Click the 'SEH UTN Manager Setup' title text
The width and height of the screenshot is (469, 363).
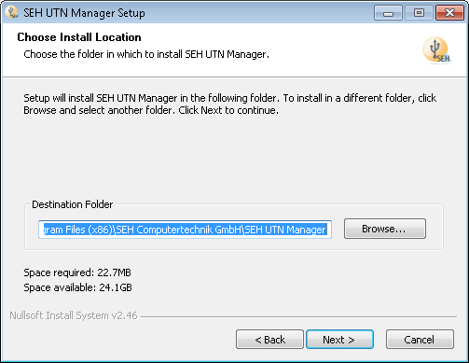pos(84,13)
